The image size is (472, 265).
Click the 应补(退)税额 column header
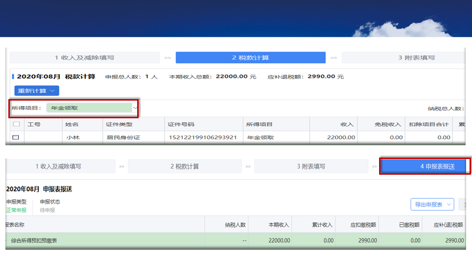point(448,225)
